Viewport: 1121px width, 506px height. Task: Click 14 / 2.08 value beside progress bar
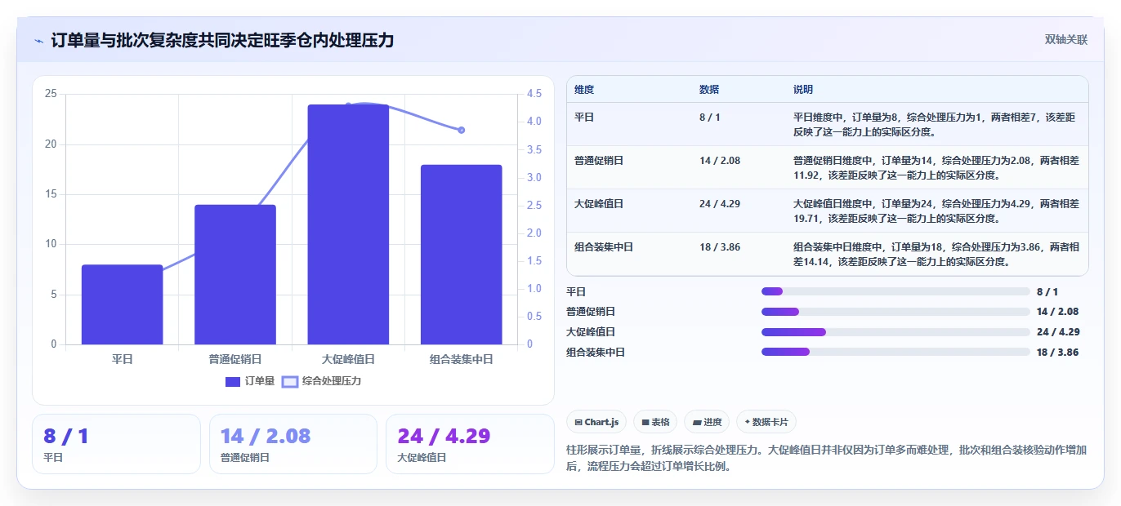[1057, 312]
